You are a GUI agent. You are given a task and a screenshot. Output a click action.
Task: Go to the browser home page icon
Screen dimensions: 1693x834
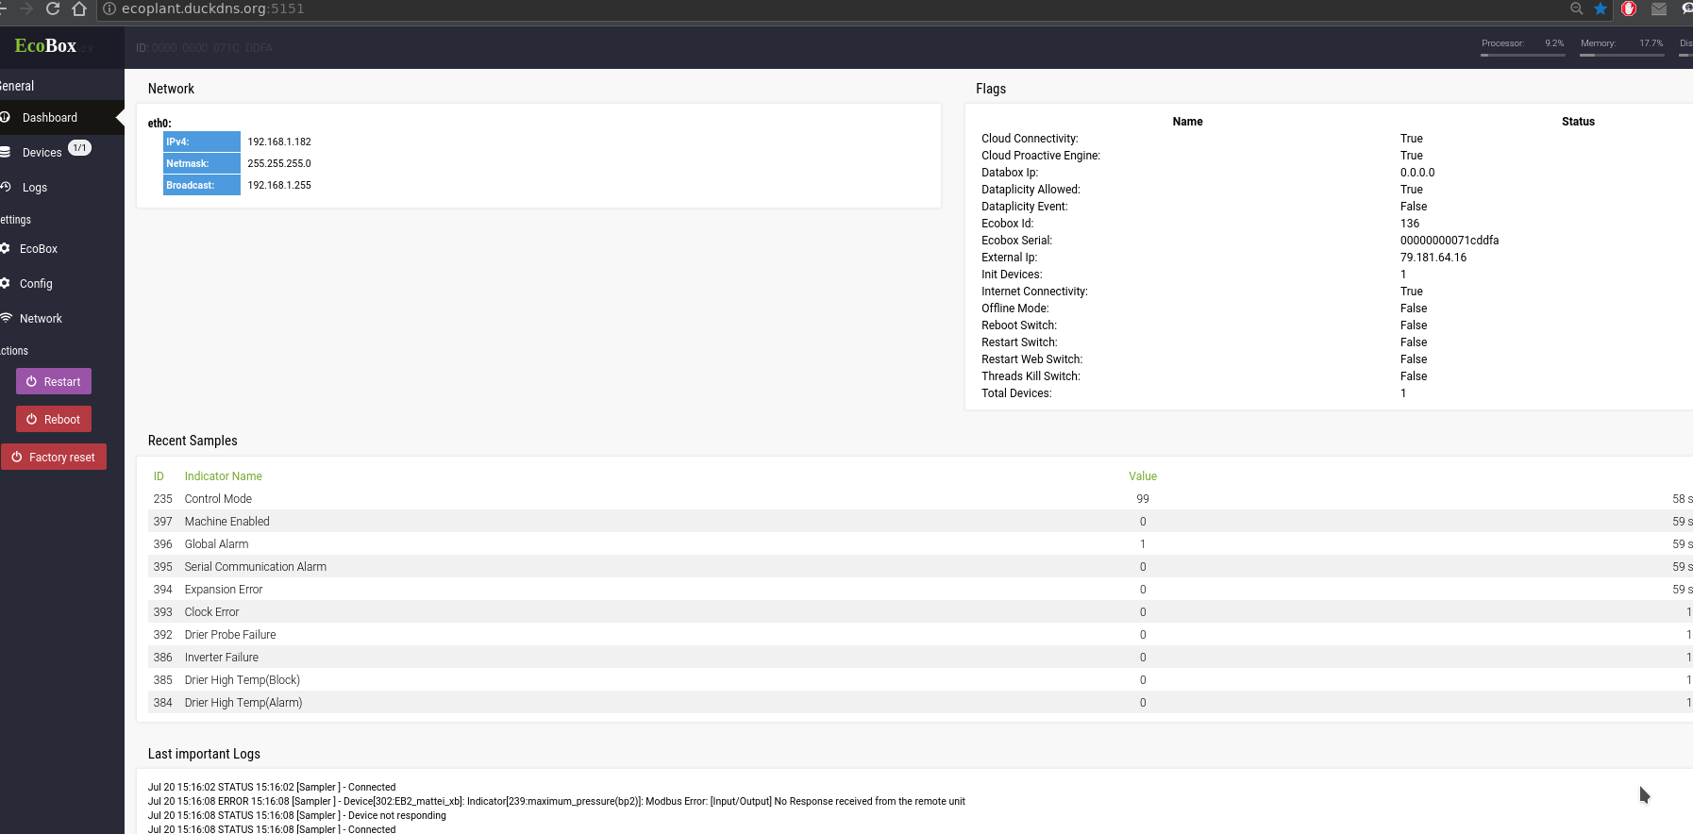[79, 8]
